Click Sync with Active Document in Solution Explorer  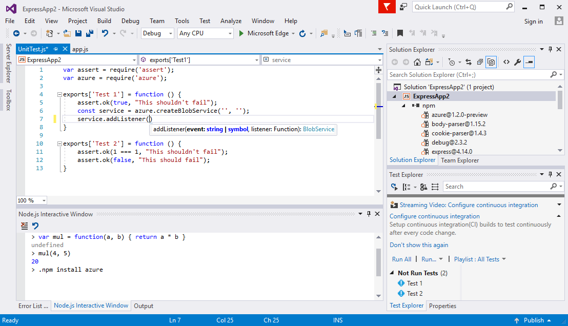[x=469, y=62]
